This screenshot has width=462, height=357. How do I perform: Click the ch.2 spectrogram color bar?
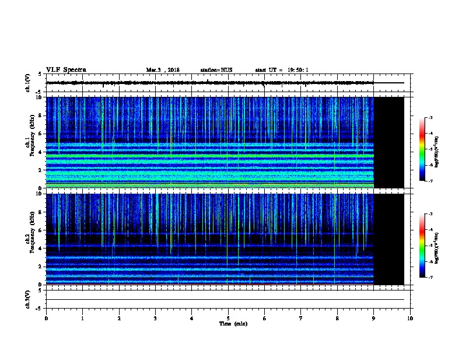422,246
